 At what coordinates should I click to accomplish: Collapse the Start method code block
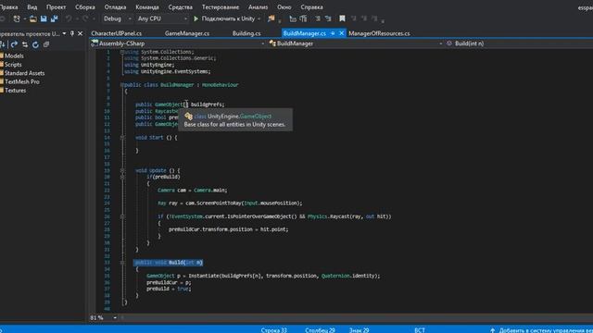tap(122, 138)
